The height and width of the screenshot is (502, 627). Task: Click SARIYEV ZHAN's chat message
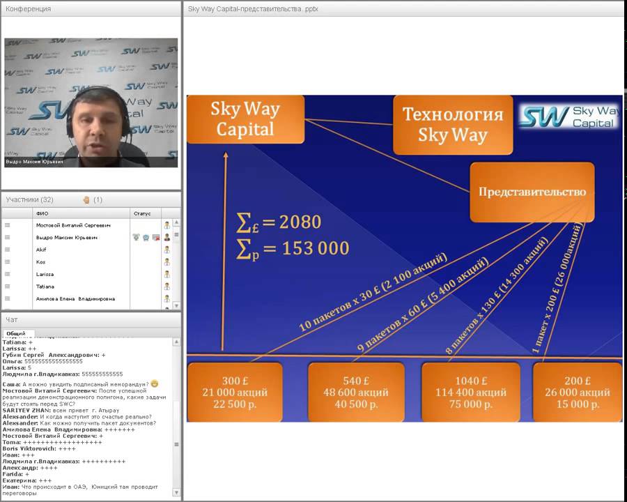tap(61, 411)
